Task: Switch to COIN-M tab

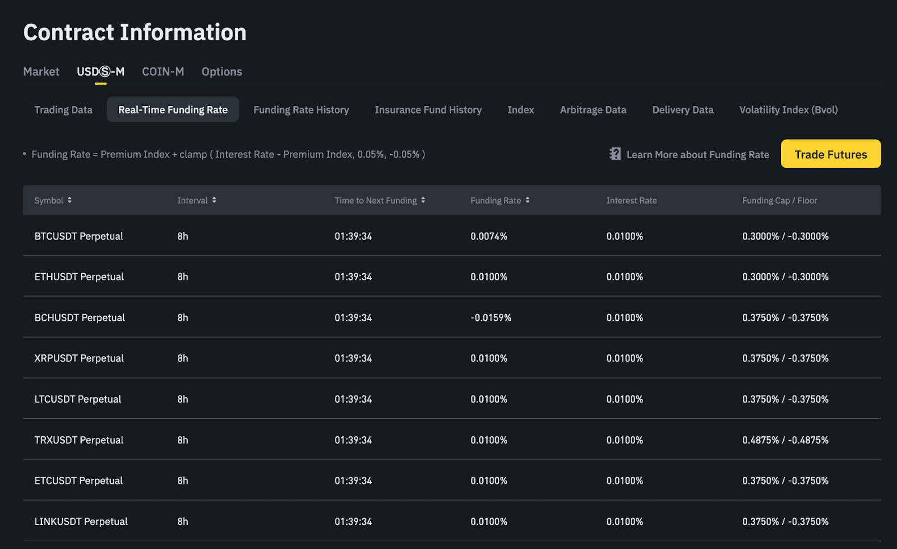Action: [163, 72]
